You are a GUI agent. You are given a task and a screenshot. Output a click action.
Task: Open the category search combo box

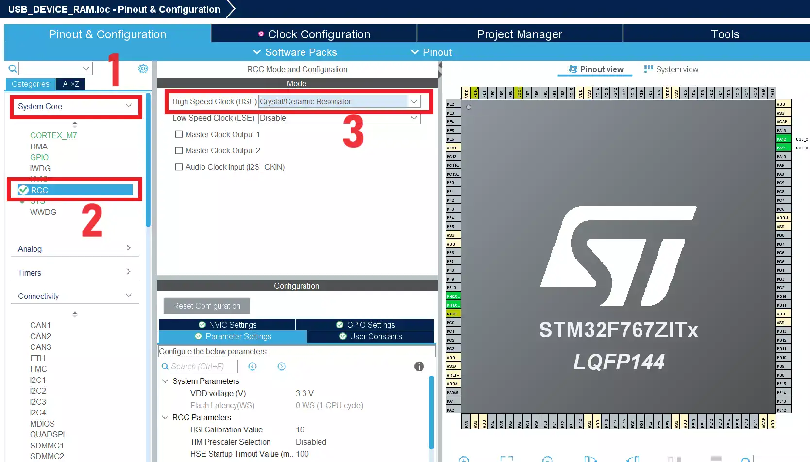point(55,68)
